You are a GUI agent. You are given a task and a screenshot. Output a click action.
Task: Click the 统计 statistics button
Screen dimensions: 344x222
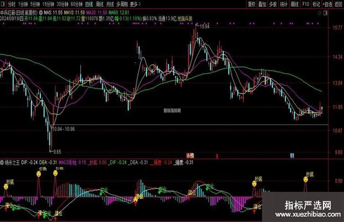[284, 4]
